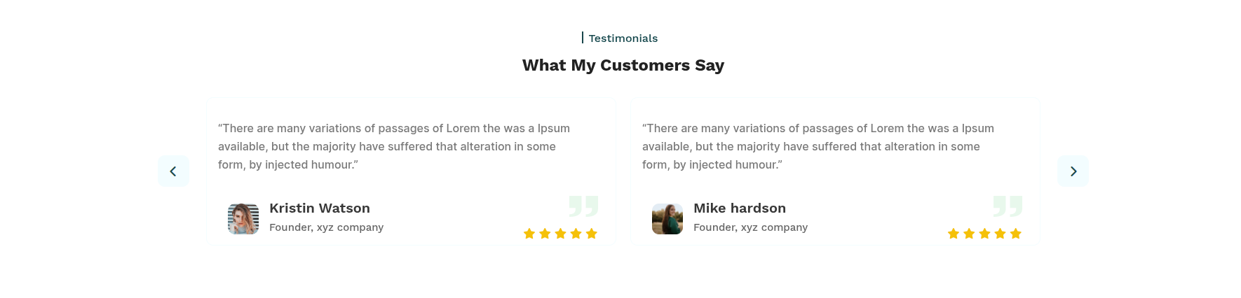Click the quote mark icon in Mike hardson's card
The width and height of the screenshot is (1241, 298).
click(x=1008, y=206)
